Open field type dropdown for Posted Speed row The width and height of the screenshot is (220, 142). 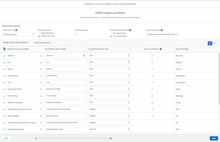[x=109, y=129]
